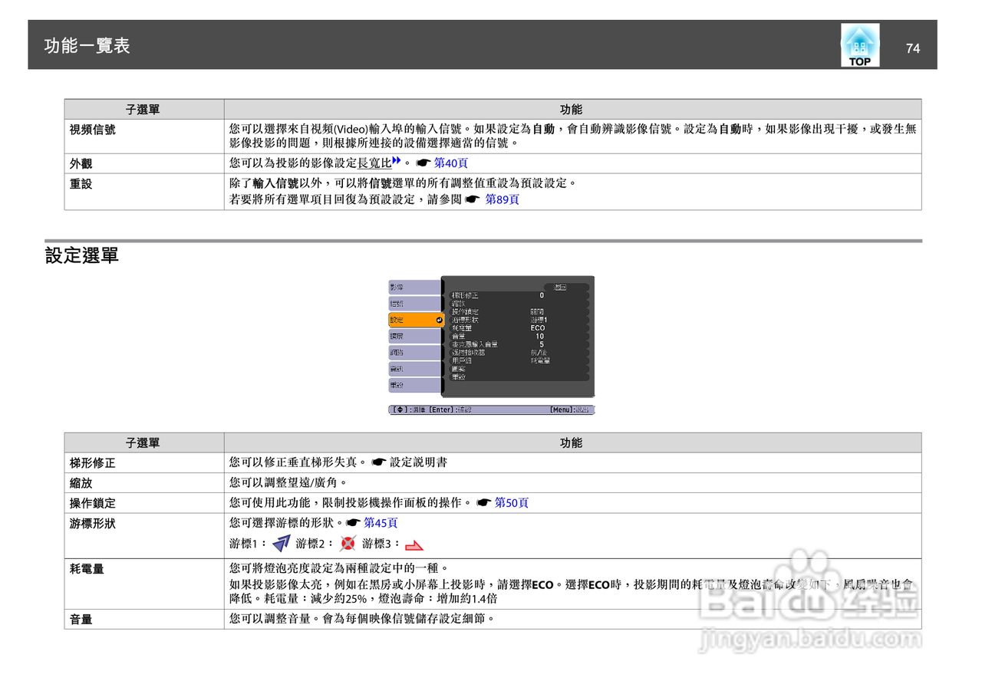Click the lower table 功能 header
This screenshot has width=982, height=694.
tap(572, 442)
